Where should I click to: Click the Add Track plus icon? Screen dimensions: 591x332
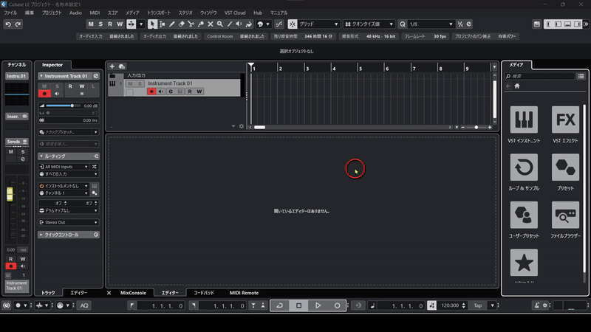click(112, 66)
